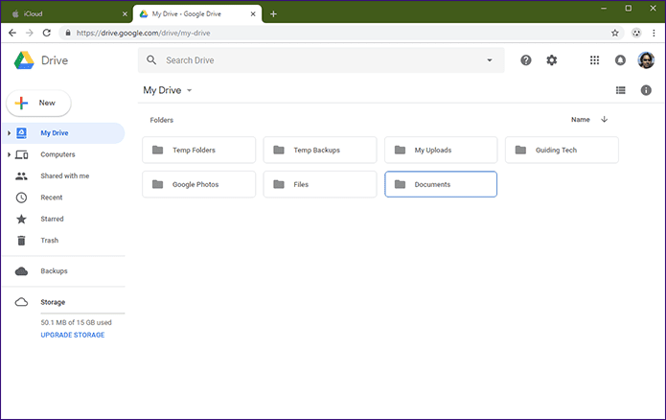The image size is (666, 420).
Task: Open Drive Settings gear icon
Action: [x=551, y=60]
